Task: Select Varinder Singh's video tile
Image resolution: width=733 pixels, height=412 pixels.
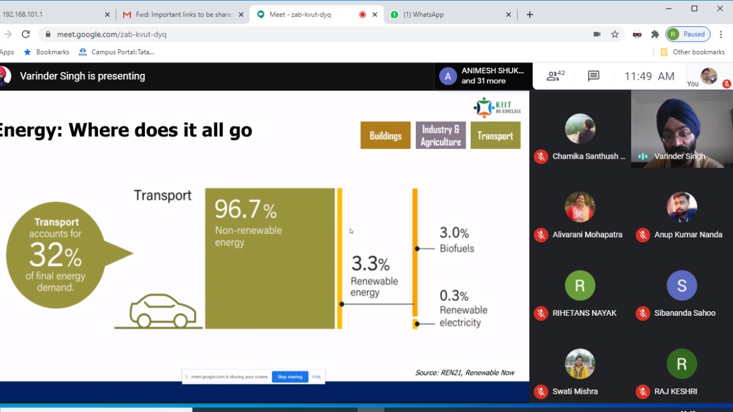Action: pyautogui.click(x=681, y=129)
